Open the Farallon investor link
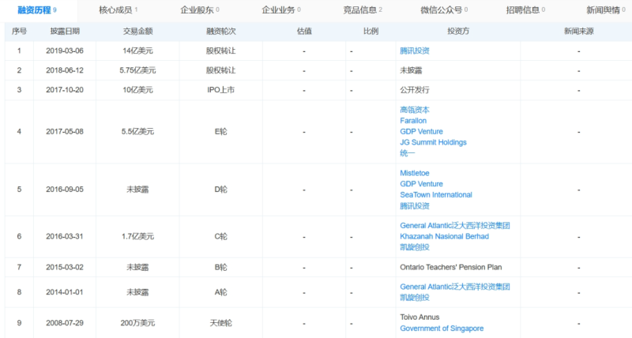 coord(413,121)
